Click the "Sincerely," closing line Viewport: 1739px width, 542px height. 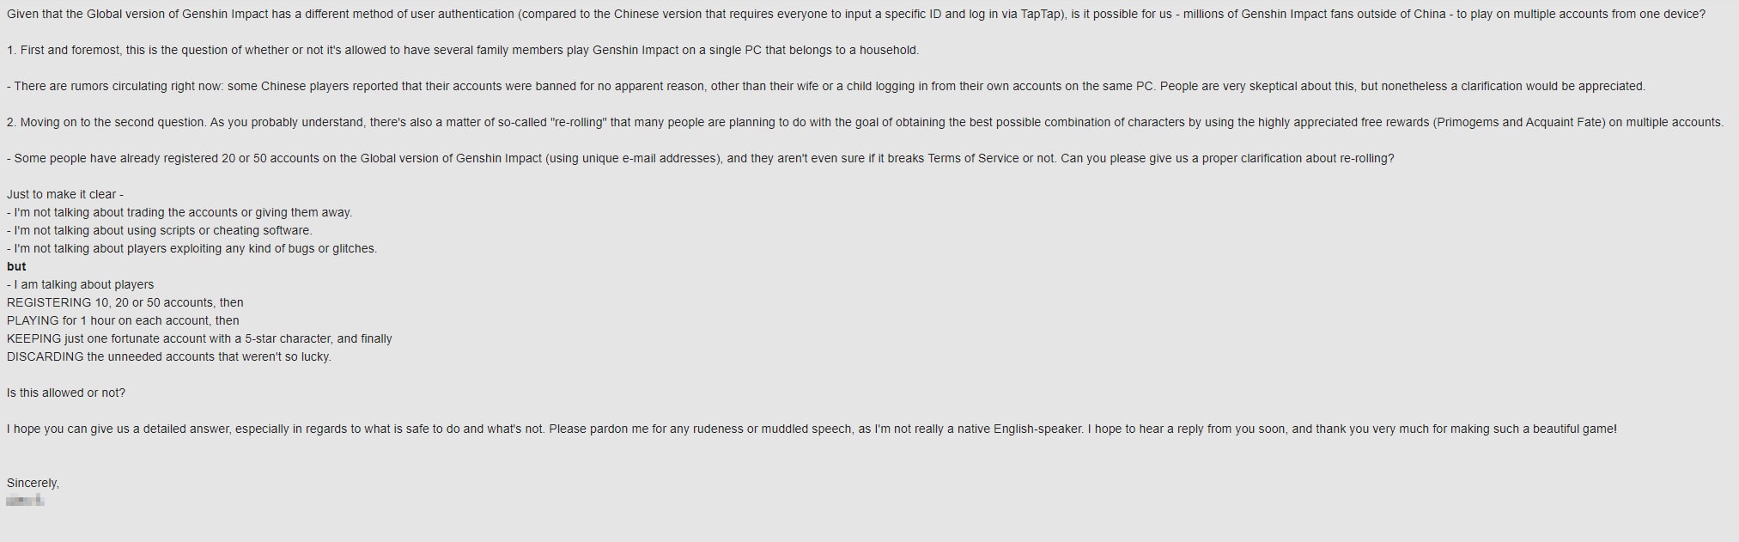point(33,483)
